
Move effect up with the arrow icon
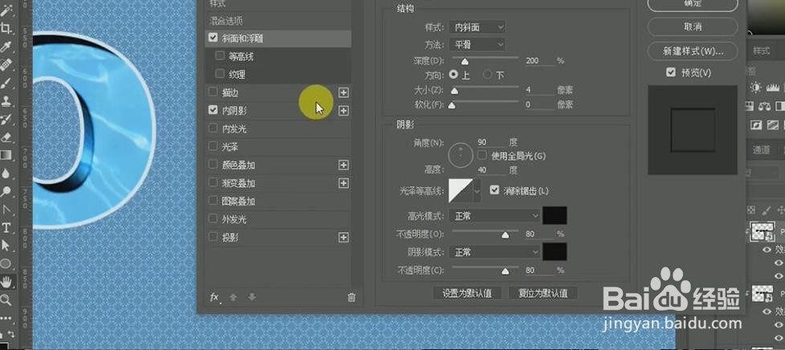tap(233, 297)
